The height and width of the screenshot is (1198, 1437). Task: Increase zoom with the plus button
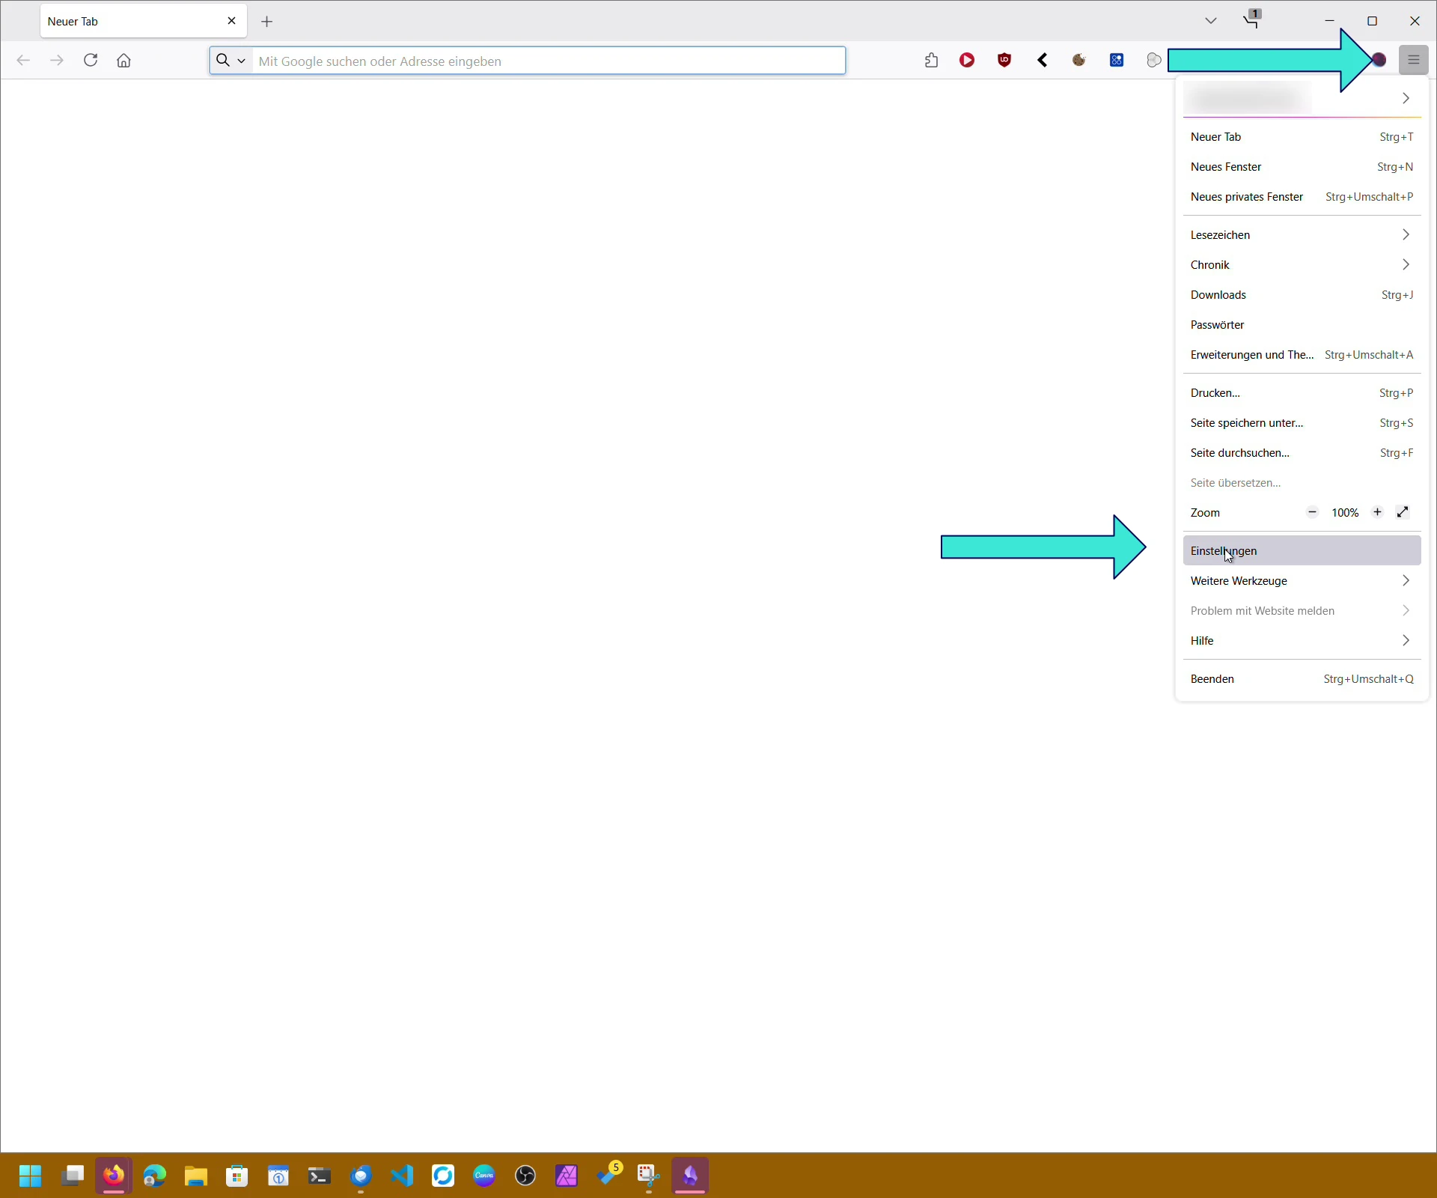tap(1377, 513)
